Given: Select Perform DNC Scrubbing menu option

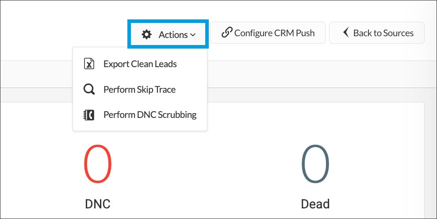Looking at the screenshot, I should (x=149, y=115).
